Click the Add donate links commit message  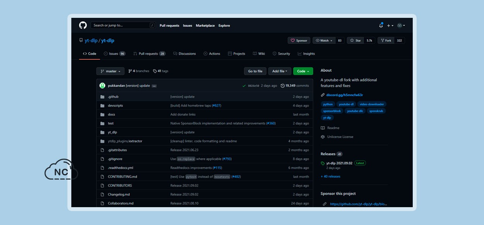click(183, 114)
